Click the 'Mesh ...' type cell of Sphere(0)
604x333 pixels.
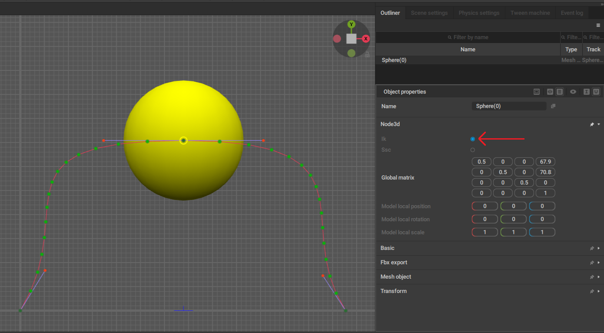click(571, 60)
